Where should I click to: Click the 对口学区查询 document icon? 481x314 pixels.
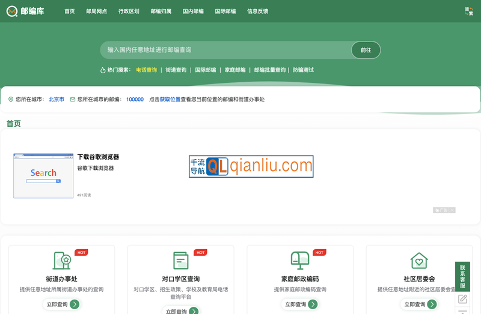coord(181,261)
